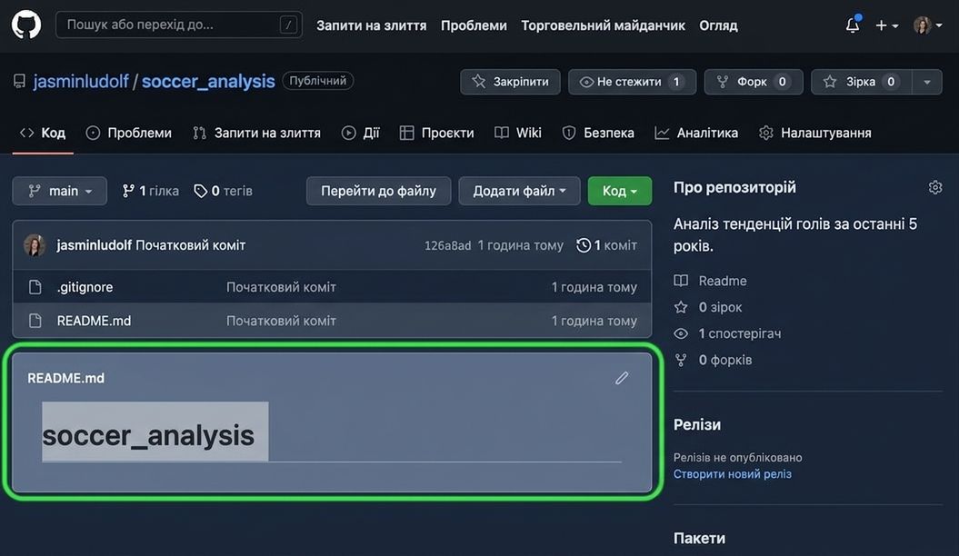Open 'Проблеми' in the top navigation
This screenshot has height=556, width=959.
(474, 25)
